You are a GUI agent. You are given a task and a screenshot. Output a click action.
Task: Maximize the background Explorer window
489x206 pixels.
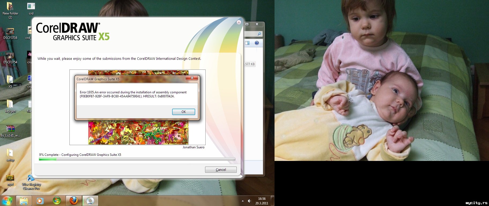tap(247, 24)
